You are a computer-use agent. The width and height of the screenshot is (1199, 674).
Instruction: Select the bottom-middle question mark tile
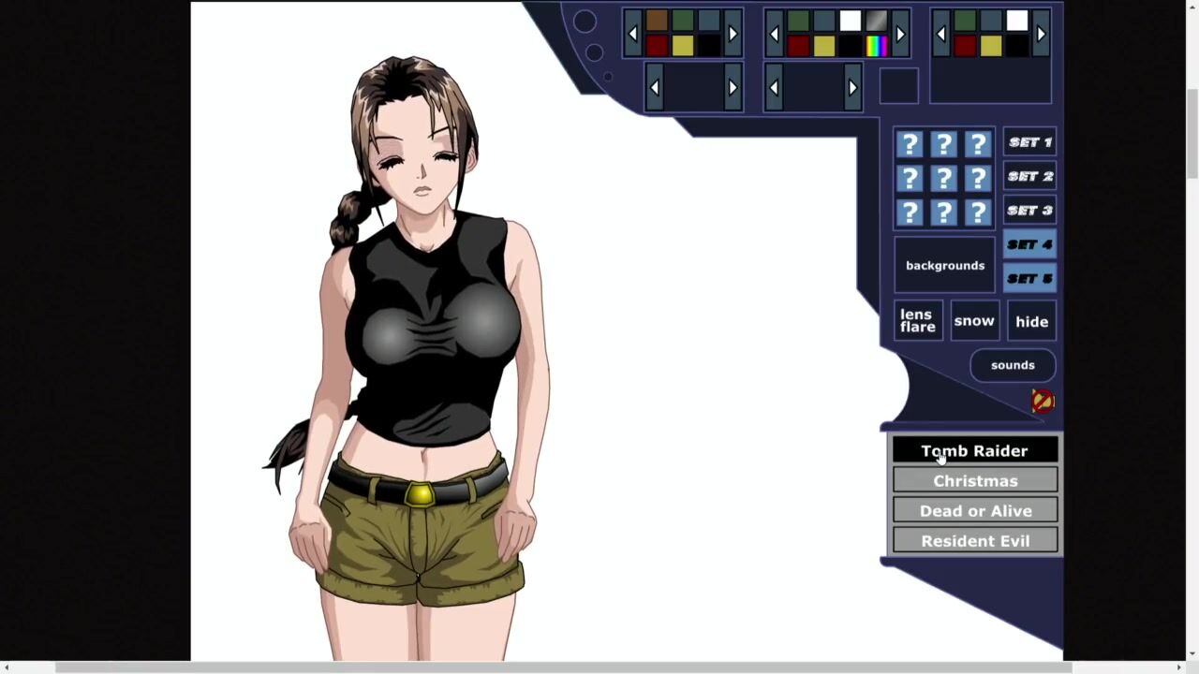point(943,212)
